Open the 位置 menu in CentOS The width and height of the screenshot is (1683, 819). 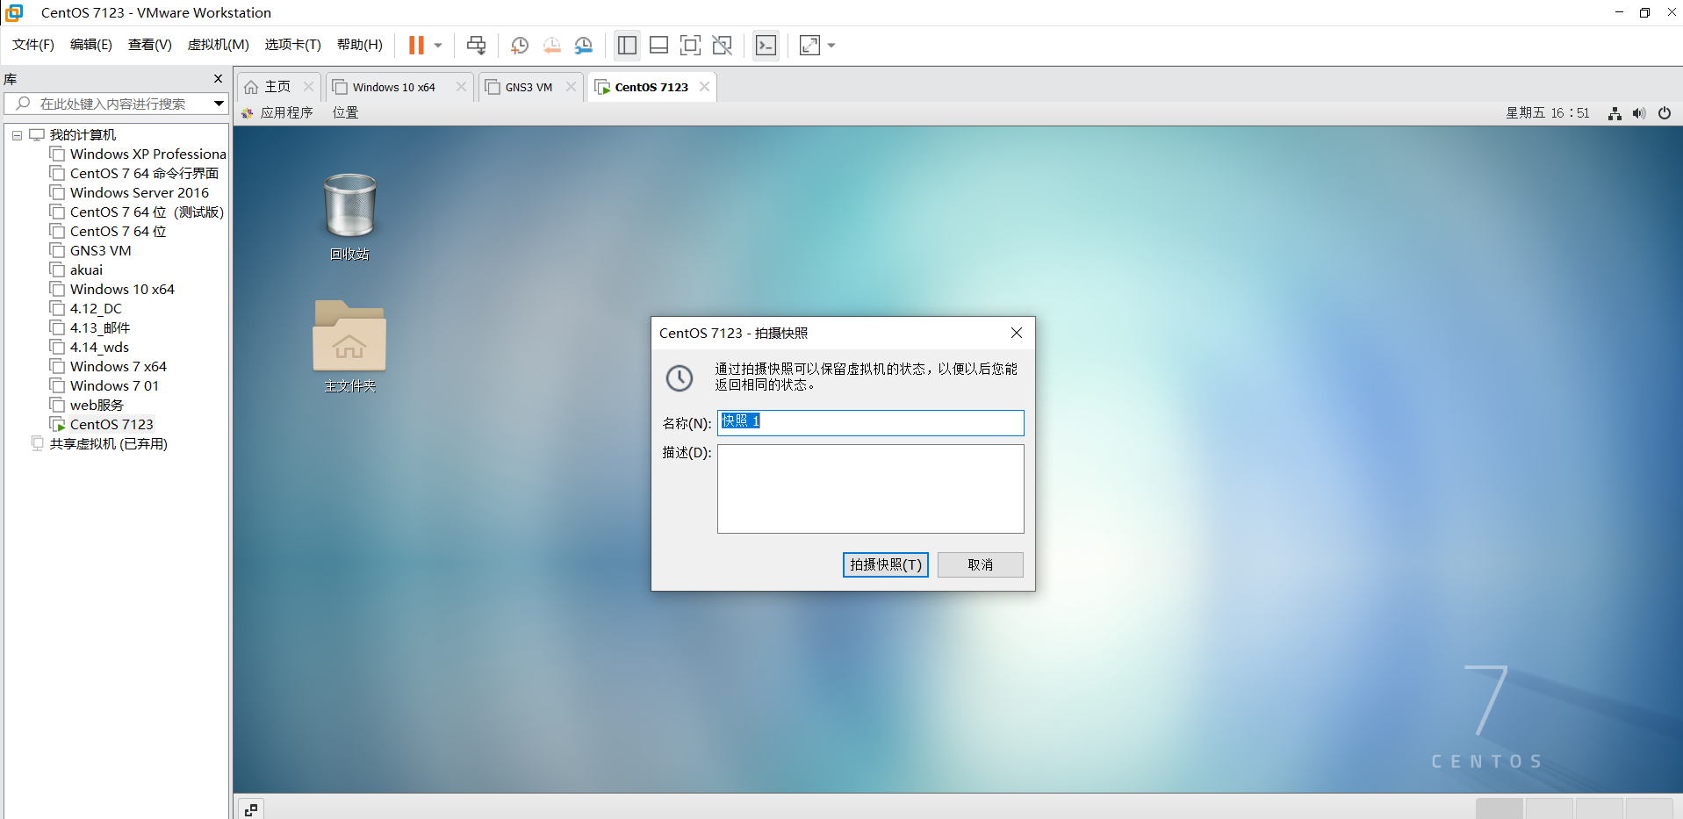point(346,112)
